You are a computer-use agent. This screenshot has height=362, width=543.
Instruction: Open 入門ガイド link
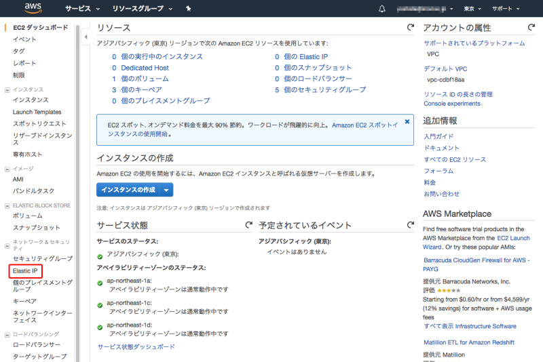tap(438, 136)
